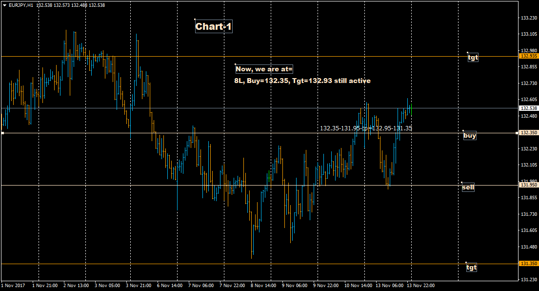Click the "13 Nov 22:00" time axis label
Screen dimensions: 539x291
pyautogui.click(x=421, y=285)
